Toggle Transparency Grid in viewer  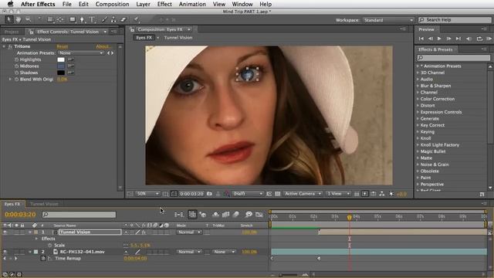point(277,194)
